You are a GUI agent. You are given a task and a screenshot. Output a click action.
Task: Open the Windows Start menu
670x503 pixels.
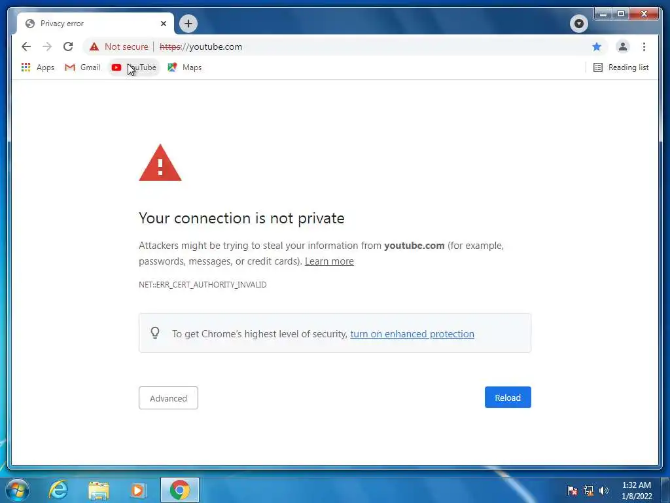(18, 490)
